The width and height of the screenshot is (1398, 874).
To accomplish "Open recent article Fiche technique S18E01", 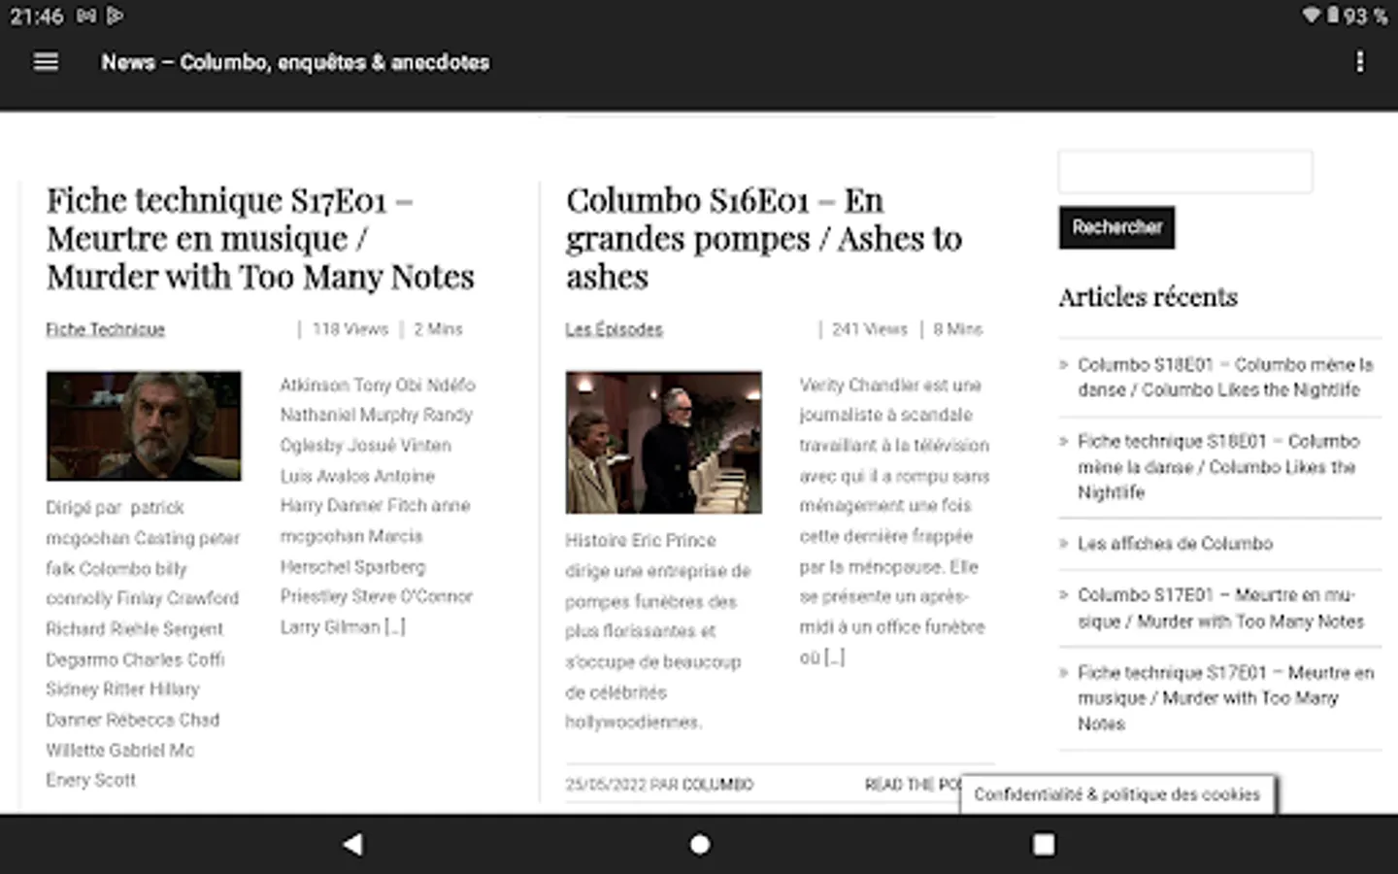I will tap(1218, 466).
